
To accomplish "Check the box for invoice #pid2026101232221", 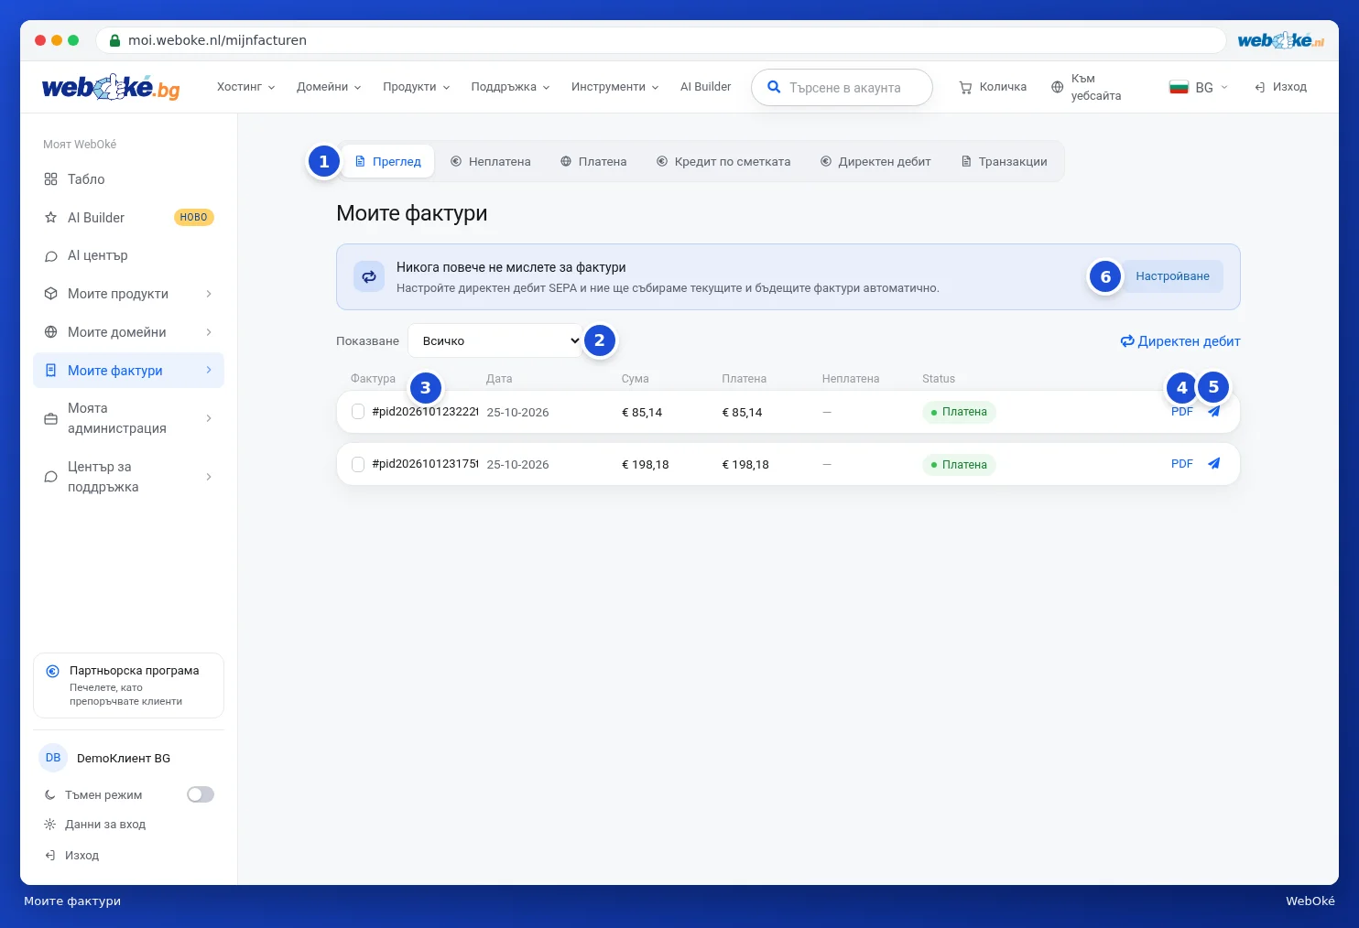I will (x=358, y=412).
